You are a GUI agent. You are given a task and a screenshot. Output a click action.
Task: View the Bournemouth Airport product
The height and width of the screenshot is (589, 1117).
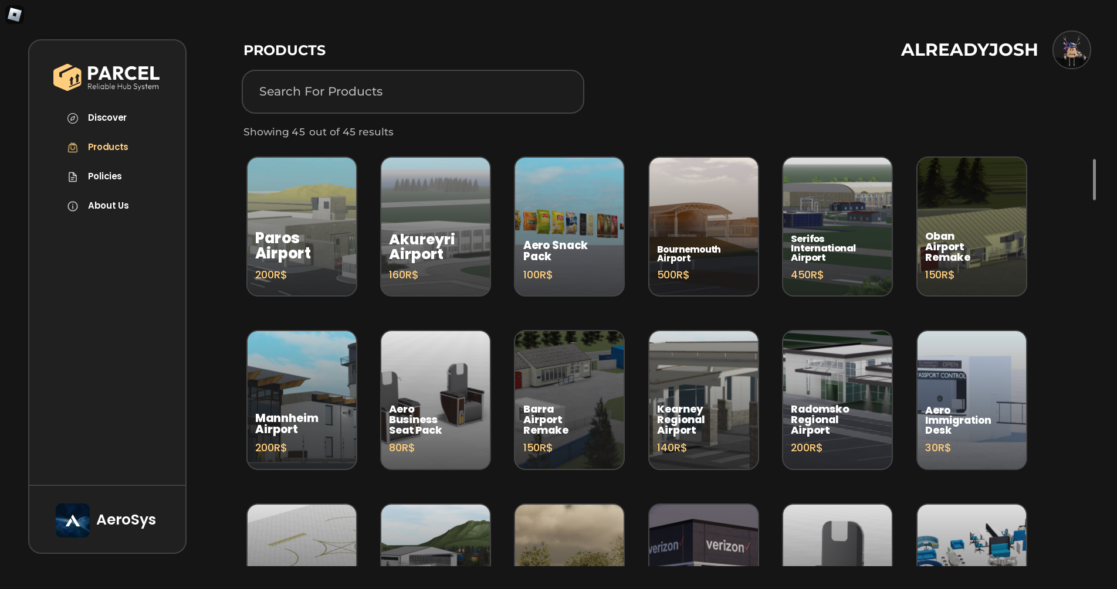[x=703, y=226]
